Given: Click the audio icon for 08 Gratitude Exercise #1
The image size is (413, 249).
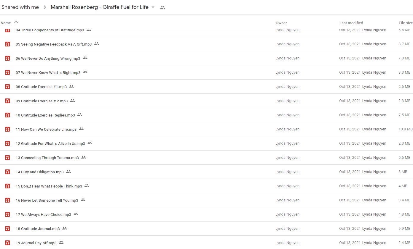Looking at the screenshot, I should (x=7, y=87).
